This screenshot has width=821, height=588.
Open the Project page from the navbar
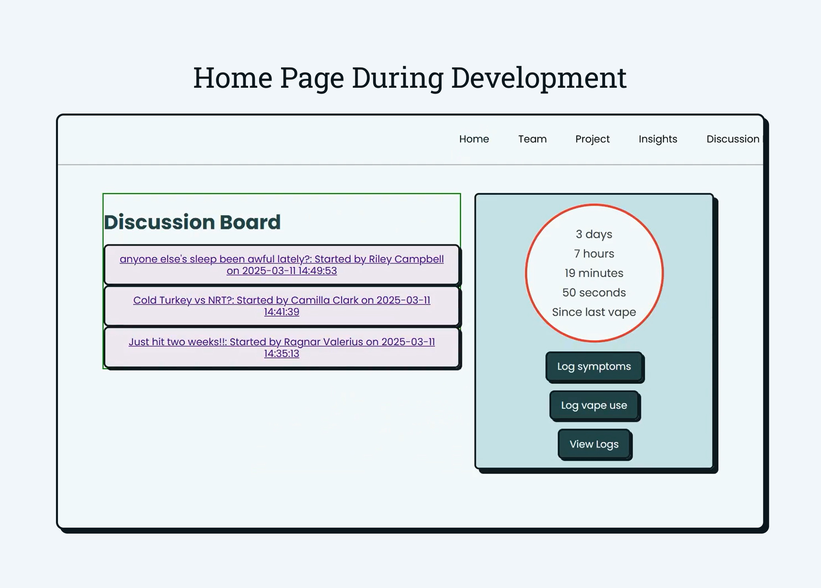(592, 139)
